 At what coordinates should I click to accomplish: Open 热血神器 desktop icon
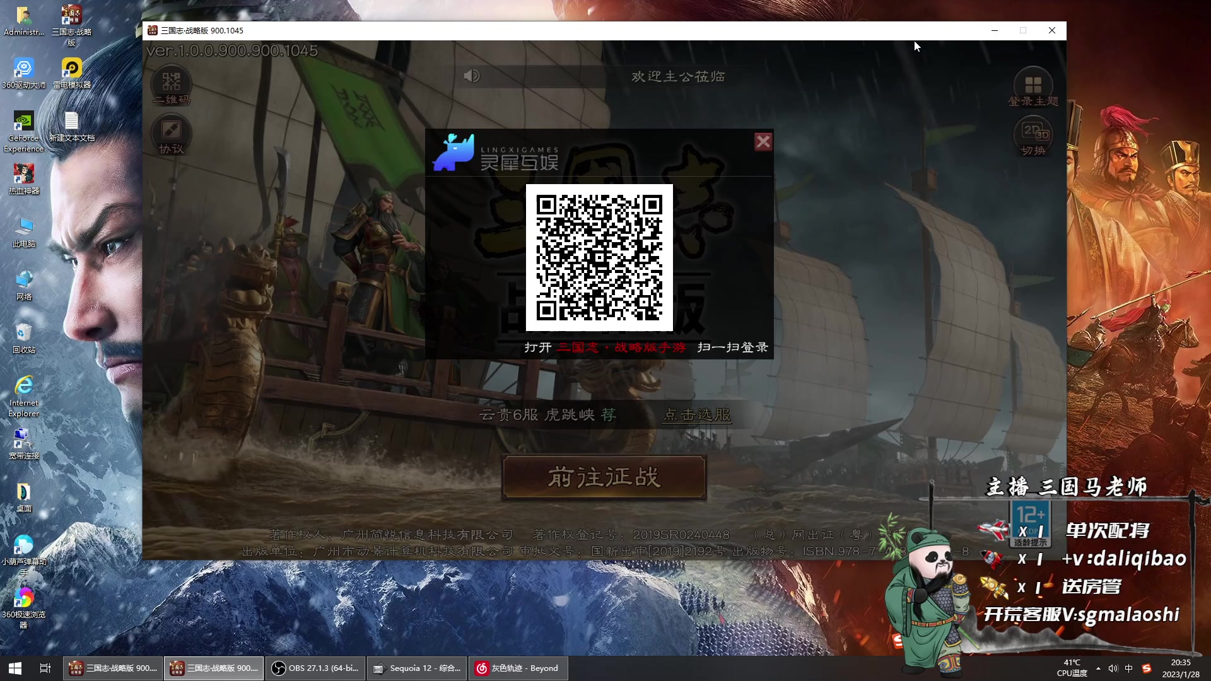tap(24, 179)
